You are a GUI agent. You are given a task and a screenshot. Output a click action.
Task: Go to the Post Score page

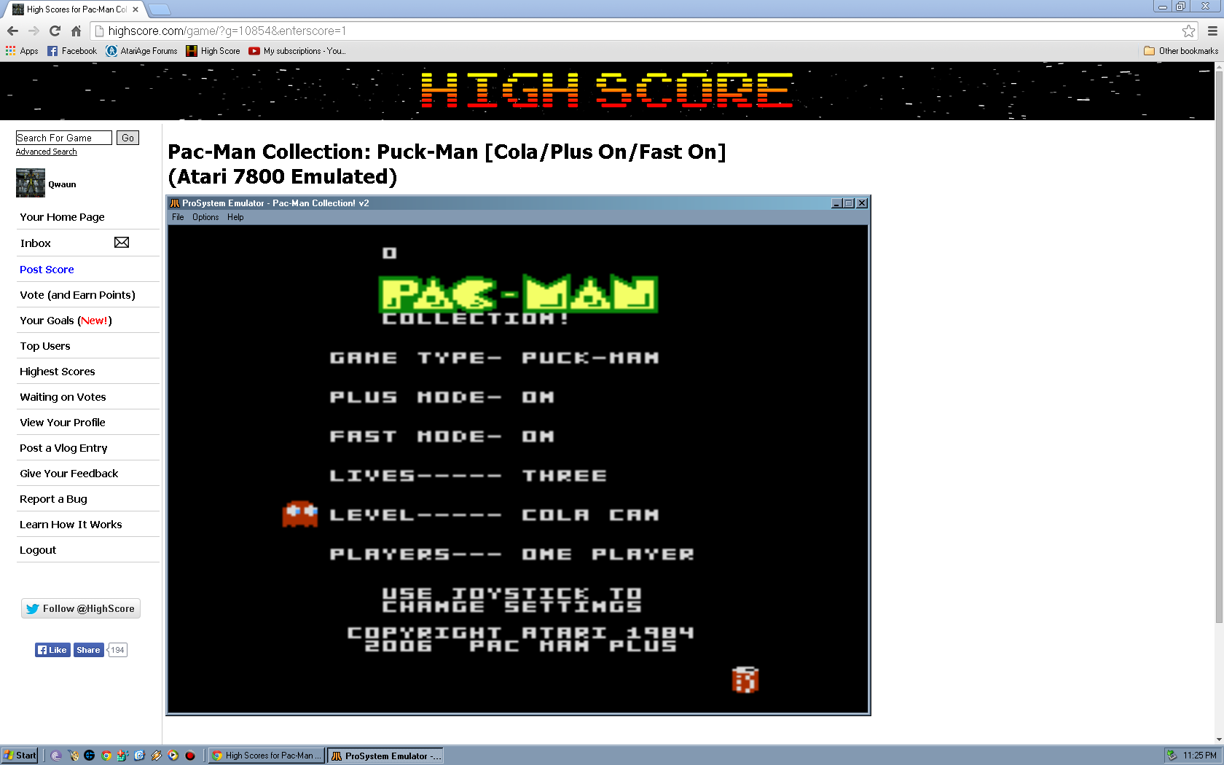[47, 270]
